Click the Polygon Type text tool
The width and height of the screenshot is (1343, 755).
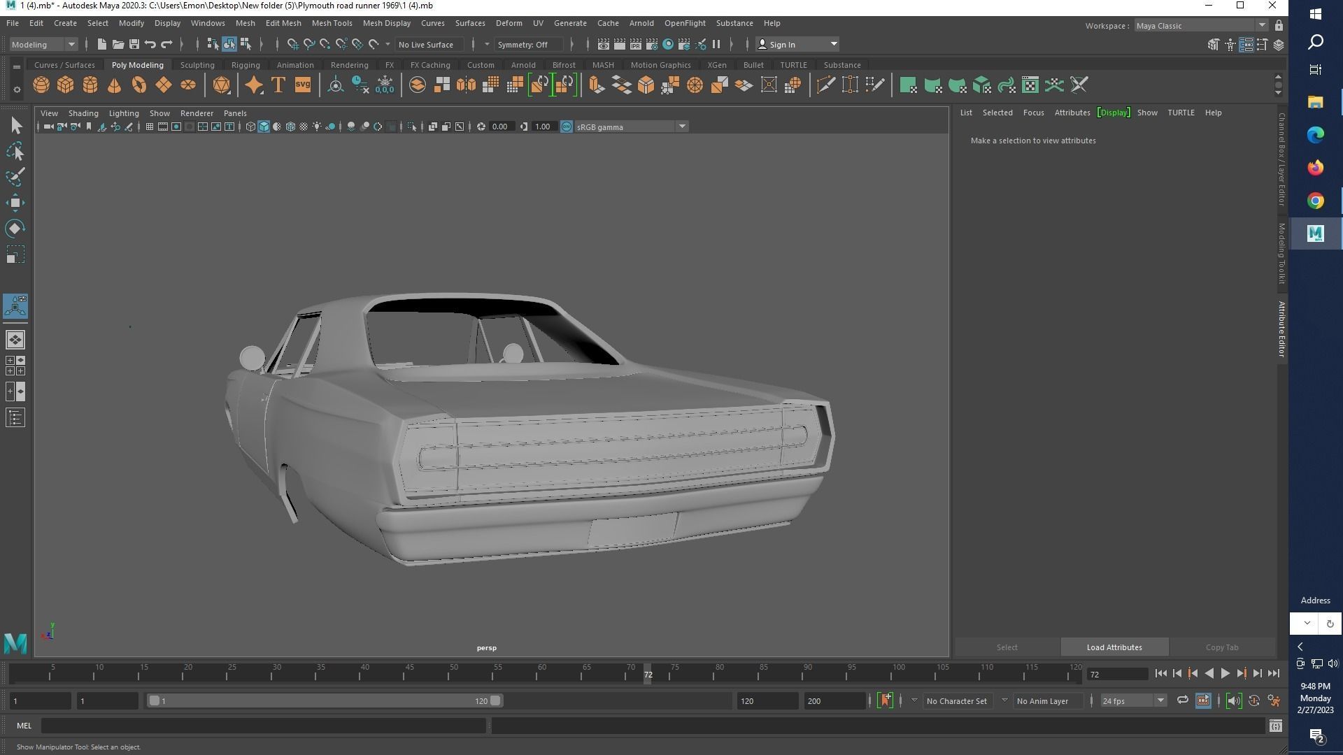click(x=278, y=85)
